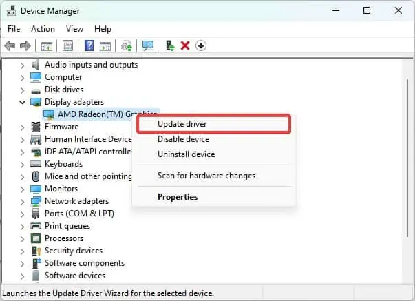Click the Device Manager title bar icon
The width and height of the screenshot is (415, 301).
click(12, 10)
